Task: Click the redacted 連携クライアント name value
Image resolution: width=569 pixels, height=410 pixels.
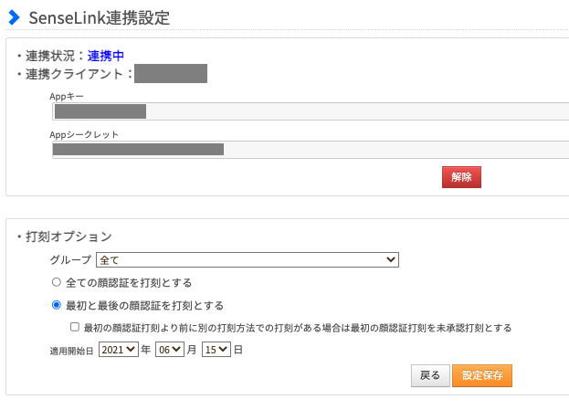Action: [x=171, y=73]
